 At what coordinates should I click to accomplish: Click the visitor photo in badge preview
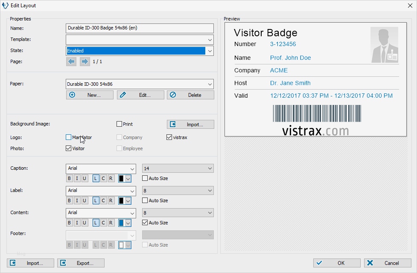pos(384,45)
